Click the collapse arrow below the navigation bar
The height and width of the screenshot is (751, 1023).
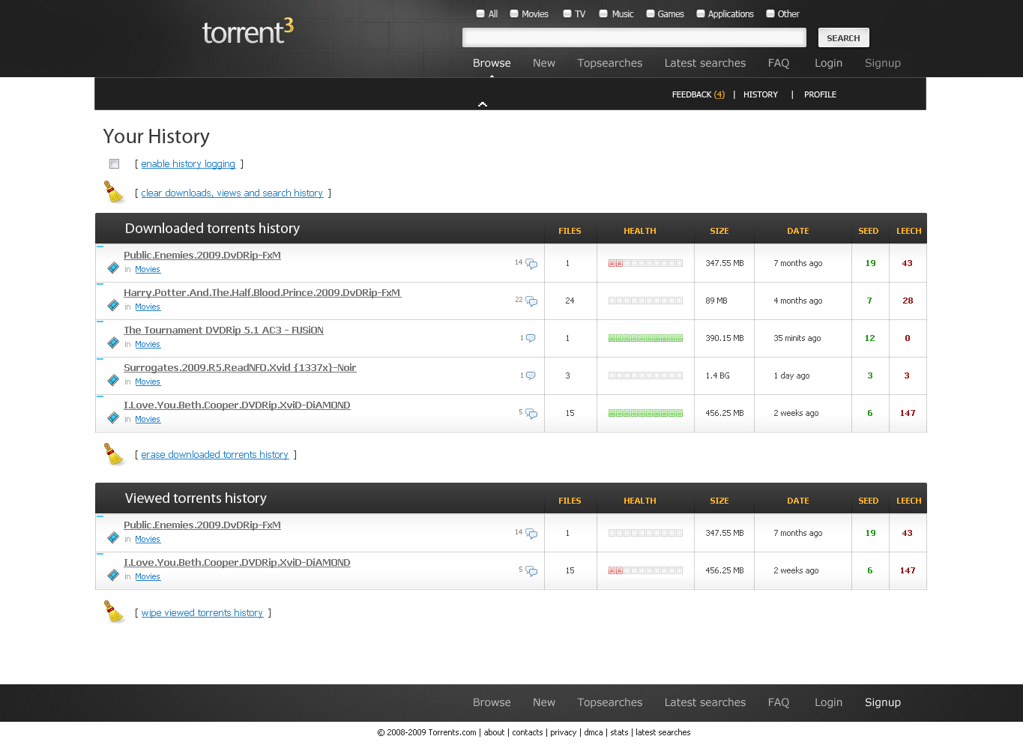point(482,105)
